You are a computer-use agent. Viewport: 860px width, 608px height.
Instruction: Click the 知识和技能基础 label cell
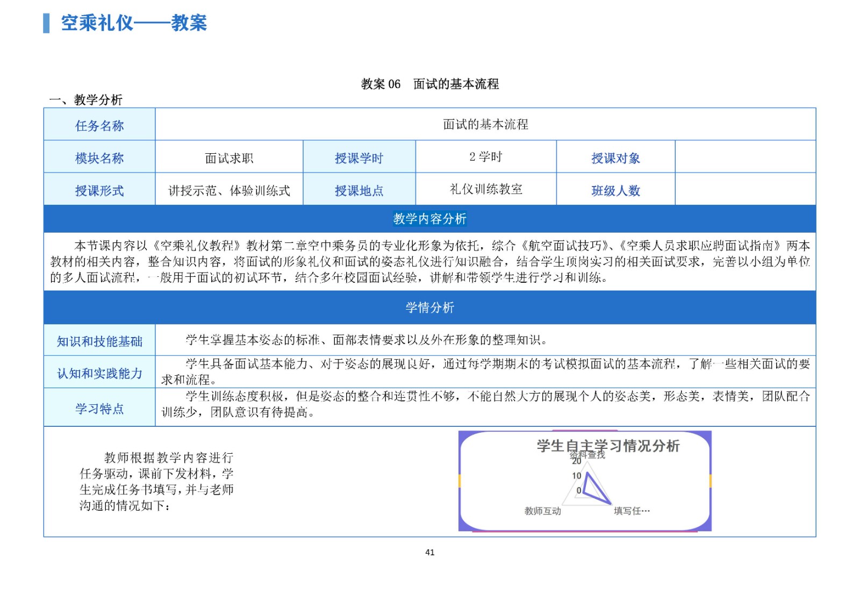click(x=99, y=340)
